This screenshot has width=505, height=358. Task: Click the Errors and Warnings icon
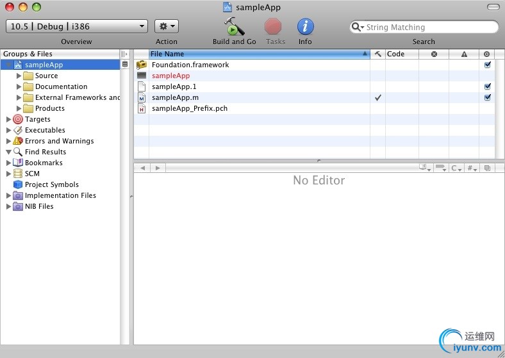coord(18,141)
